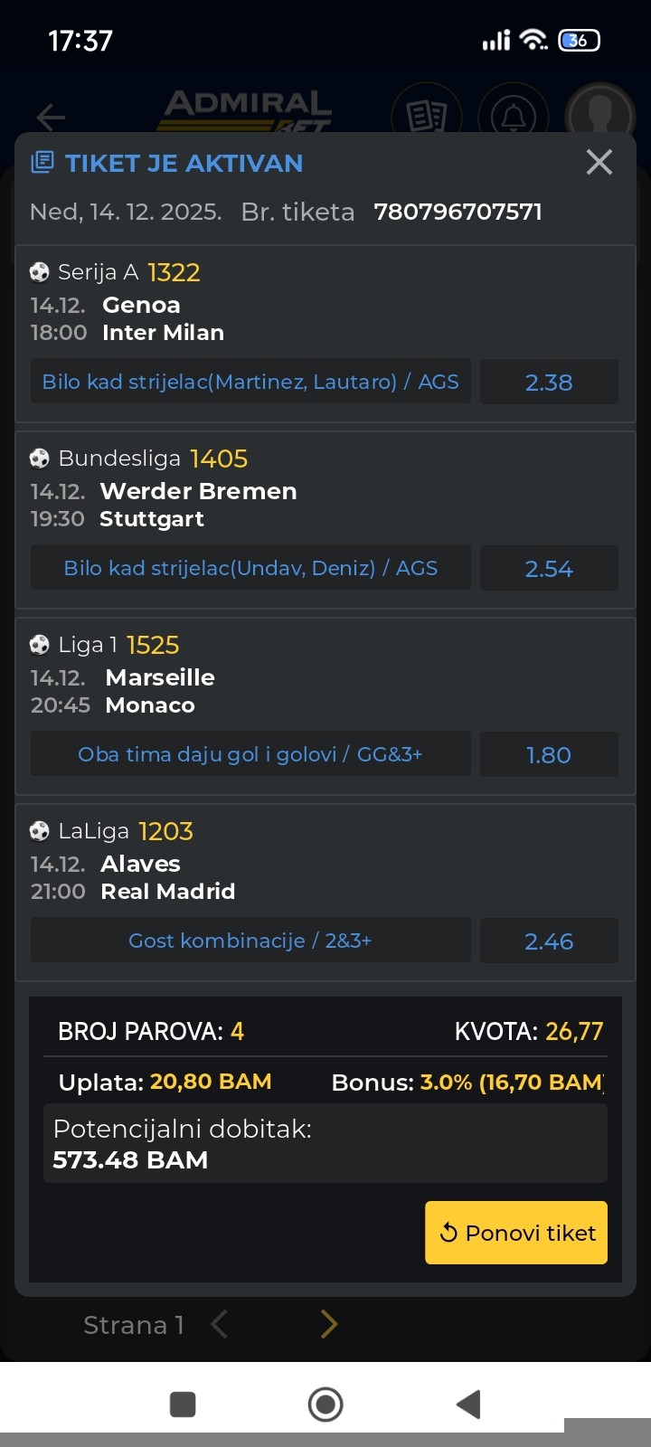Tap the 2.54 odds for Undav
Image resolution: width=651 pixels, height=1447 pixels.
click(549, 568)
